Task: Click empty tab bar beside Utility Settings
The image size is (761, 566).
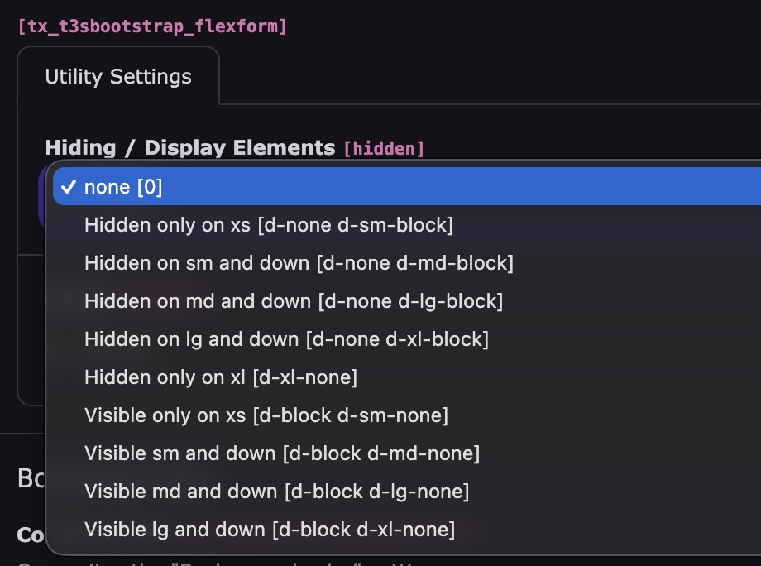Action: (x=488, y=79)
